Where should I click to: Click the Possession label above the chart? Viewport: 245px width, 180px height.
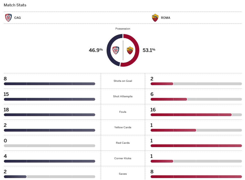tap(123, 29)
